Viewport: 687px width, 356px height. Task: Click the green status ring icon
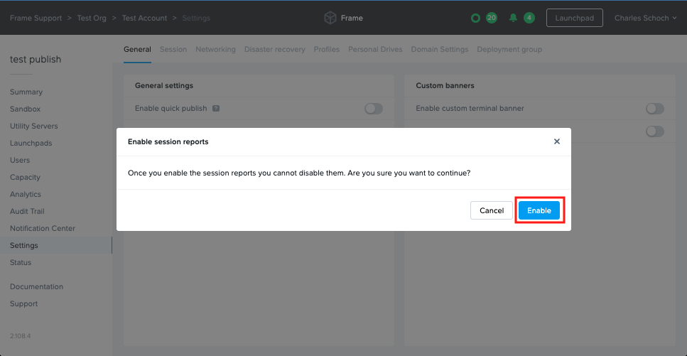click(x=475, y=18)
